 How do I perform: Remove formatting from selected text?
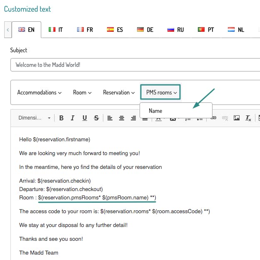pos(248,118)
